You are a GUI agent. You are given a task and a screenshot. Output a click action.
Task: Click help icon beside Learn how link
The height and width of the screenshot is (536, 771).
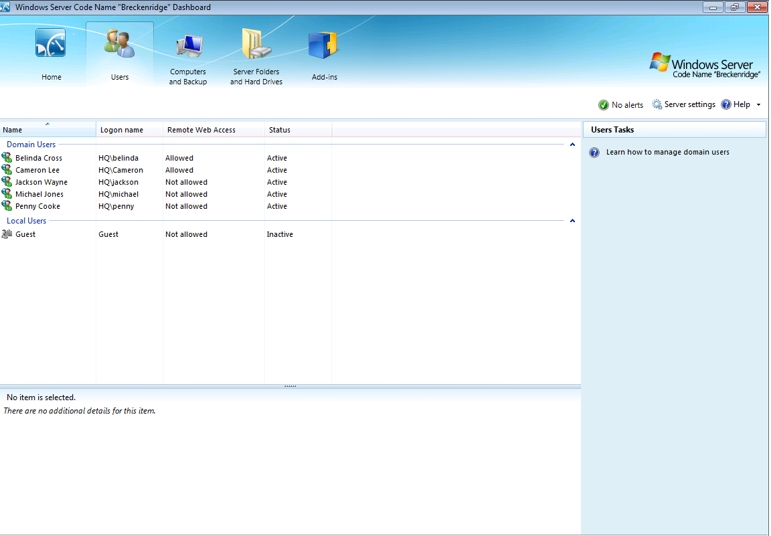594,153
